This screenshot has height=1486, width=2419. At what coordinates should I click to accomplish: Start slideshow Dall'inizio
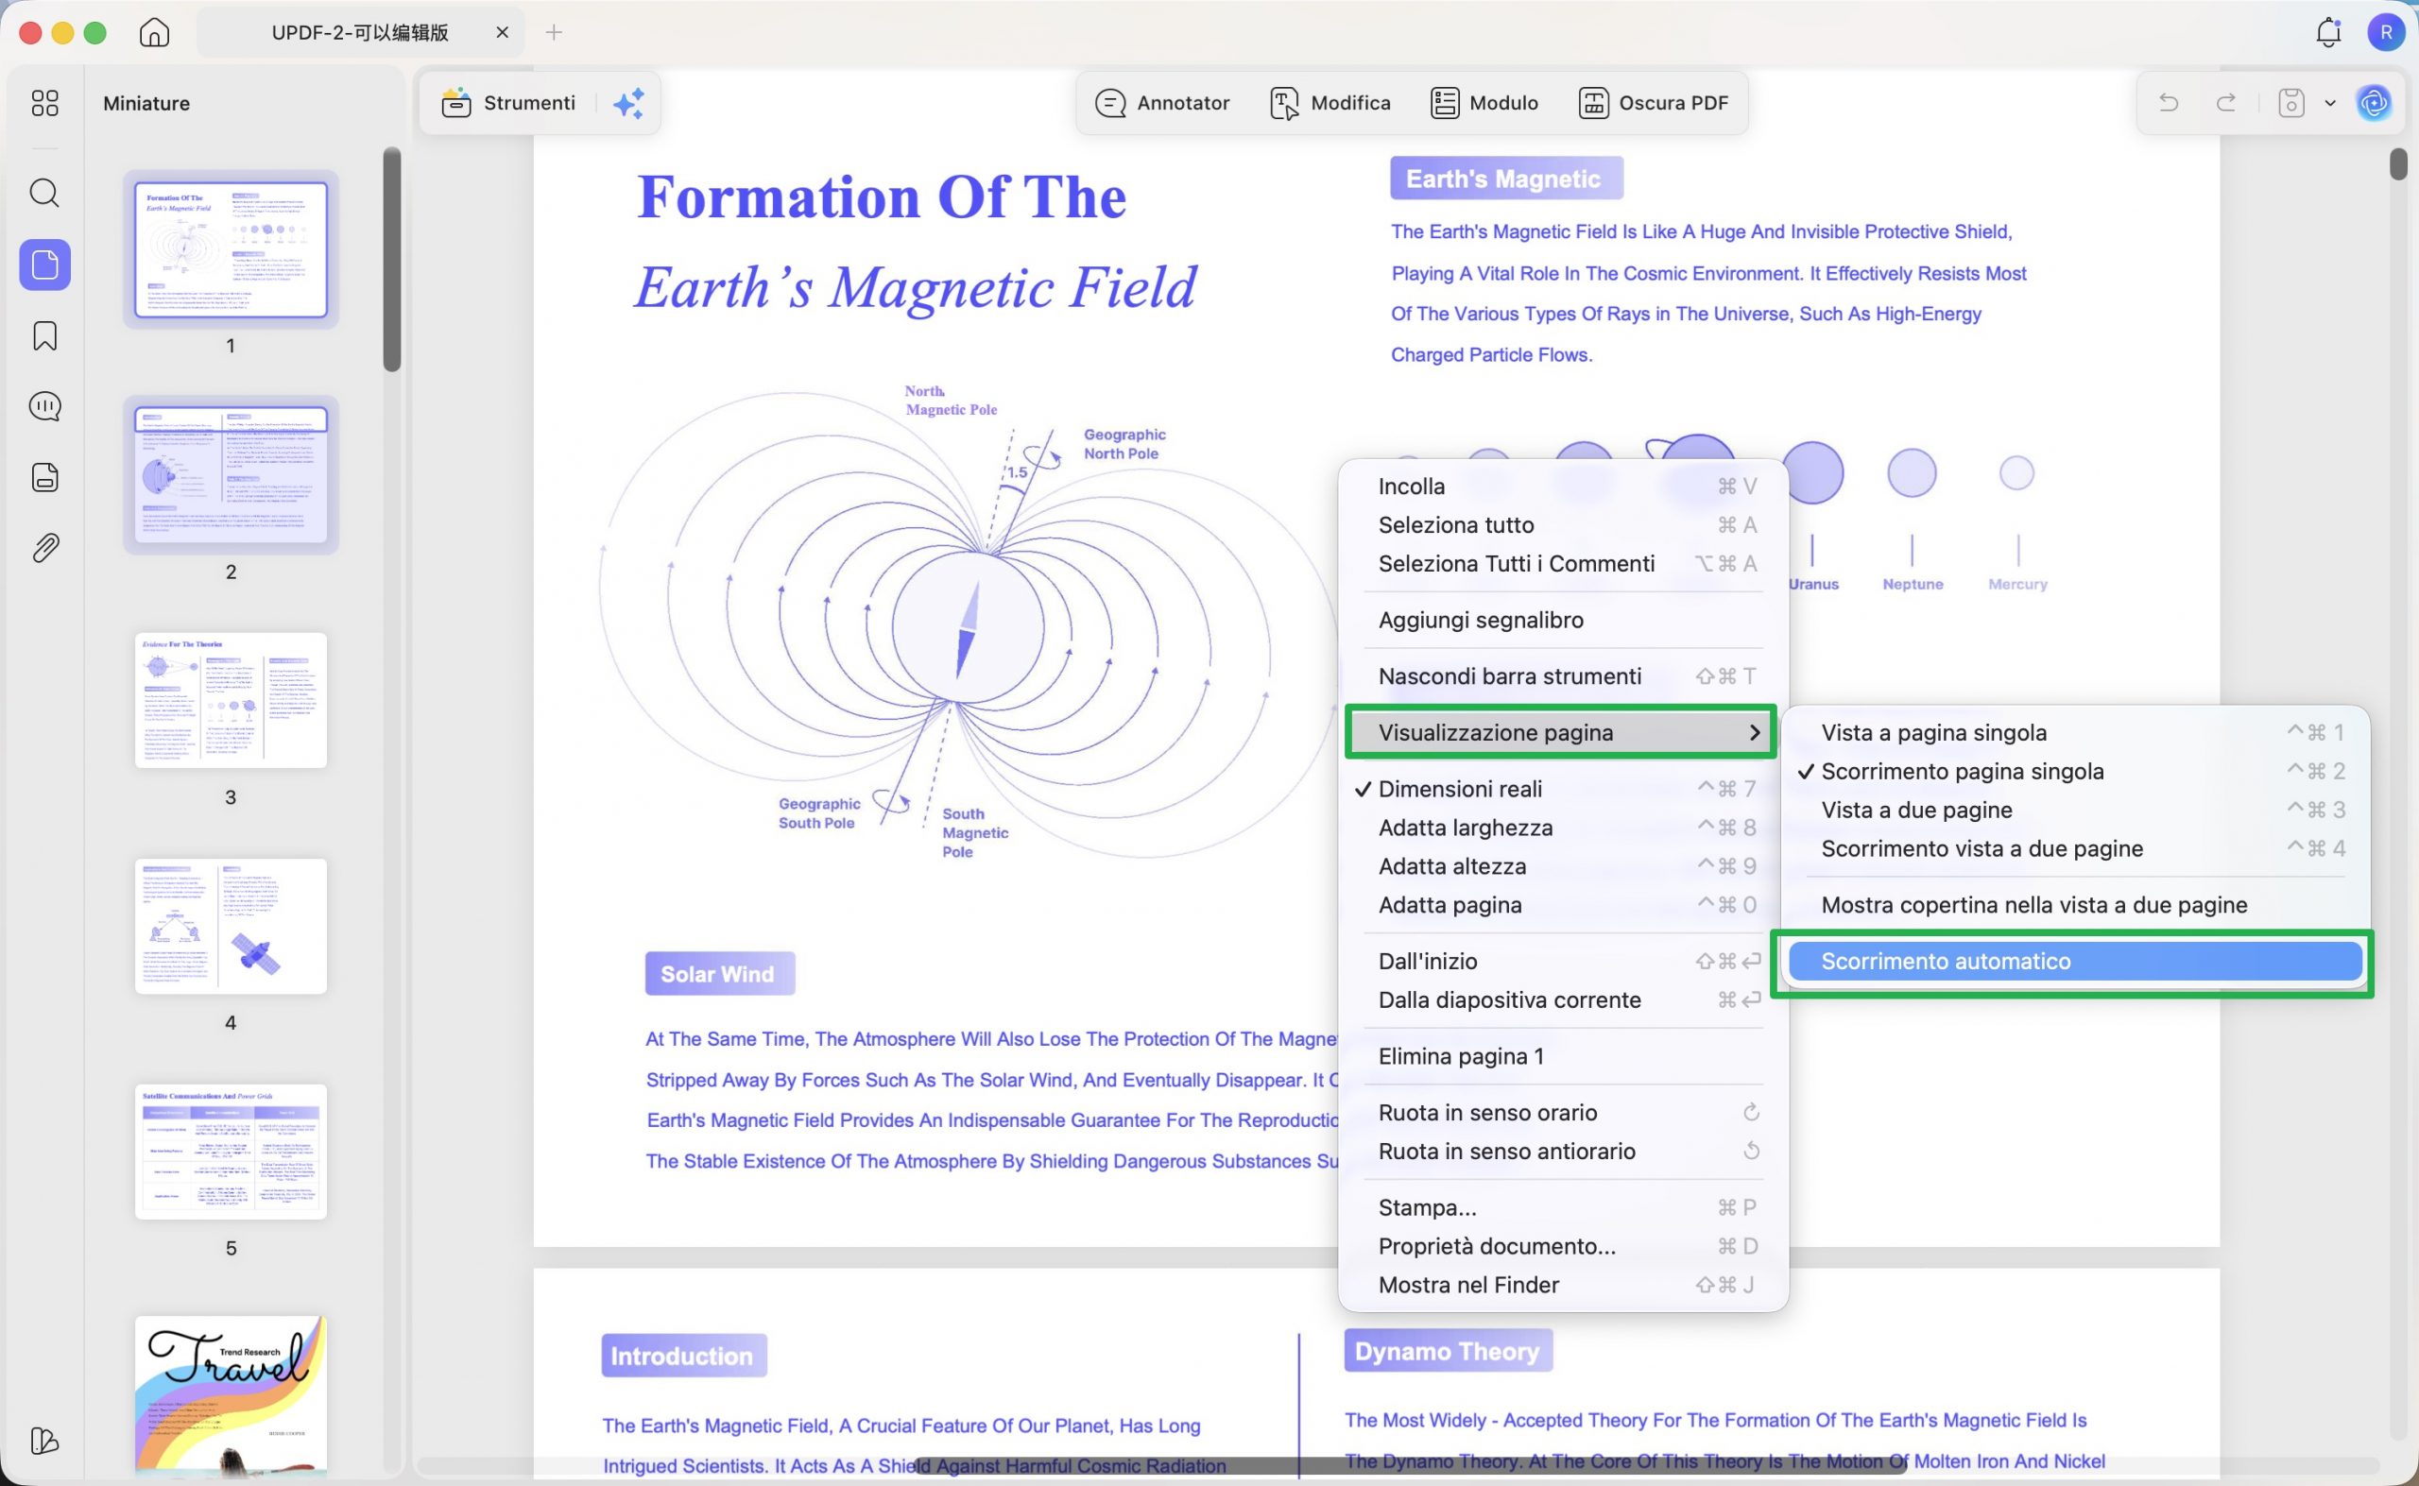(1563, 961)
